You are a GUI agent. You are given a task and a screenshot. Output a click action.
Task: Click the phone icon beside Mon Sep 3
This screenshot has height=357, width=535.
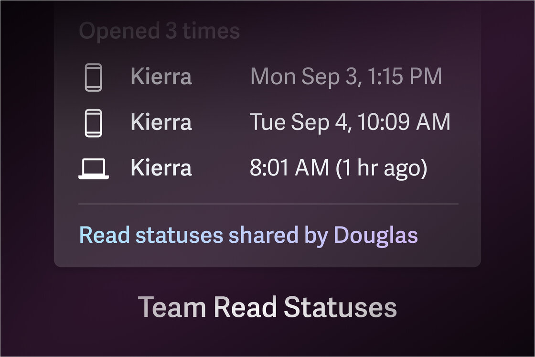(x=93, y=77)
